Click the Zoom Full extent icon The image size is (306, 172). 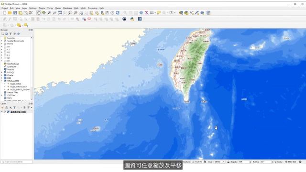[x=60, y=13]
